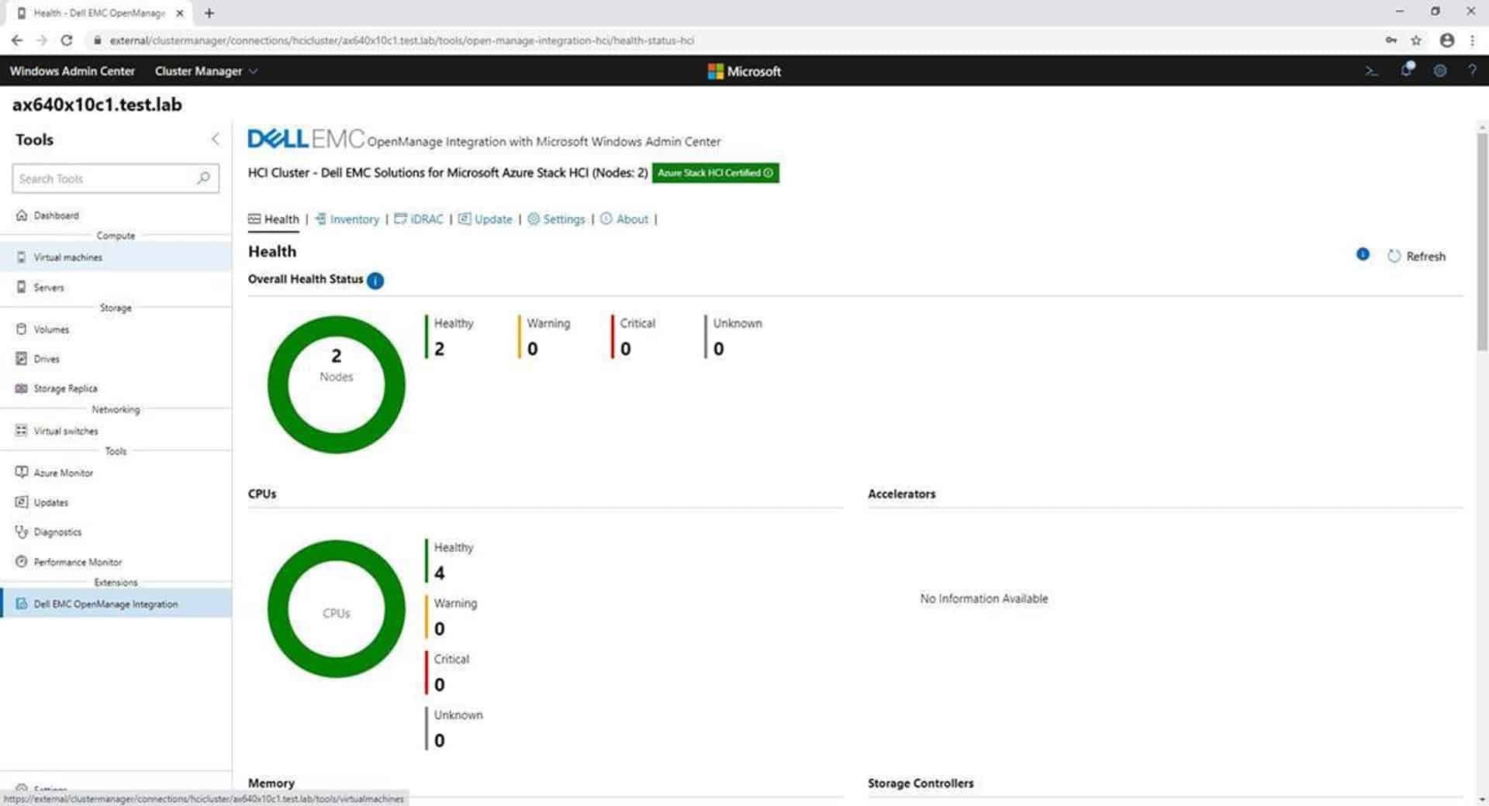Click the Nodes health donut chart
The image size is (1489, 806).
[x=336, y=384]
